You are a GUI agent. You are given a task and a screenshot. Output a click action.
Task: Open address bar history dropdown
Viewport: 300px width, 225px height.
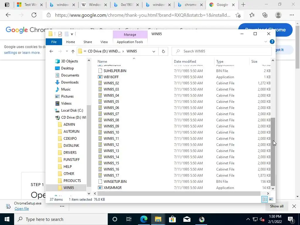point(154,51)
